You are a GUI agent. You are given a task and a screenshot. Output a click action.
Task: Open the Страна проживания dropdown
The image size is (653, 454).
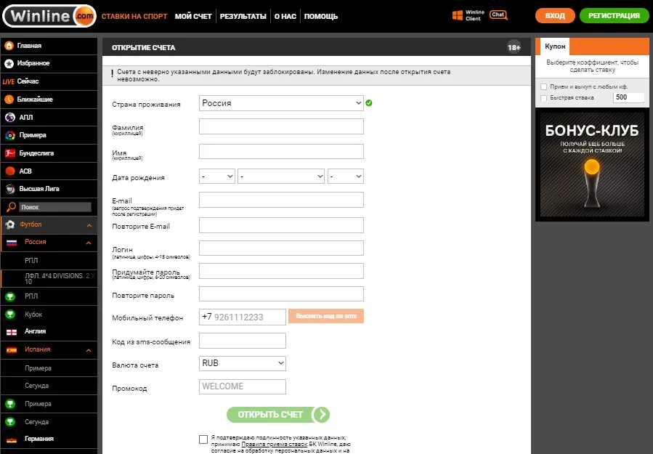pyautogui.click(x=281, y=103)
